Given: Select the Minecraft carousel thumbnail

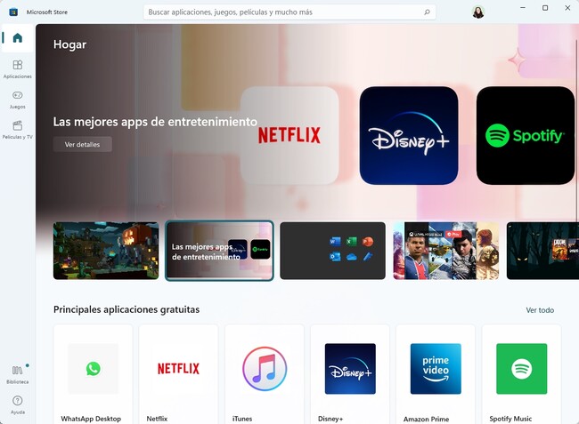Looking at the screenshot, I should coord(106,251).
